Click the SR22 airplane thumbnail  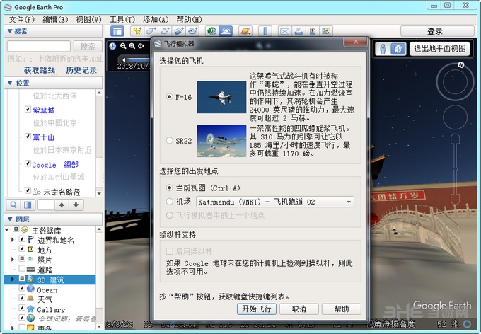(x=221, y=141)
